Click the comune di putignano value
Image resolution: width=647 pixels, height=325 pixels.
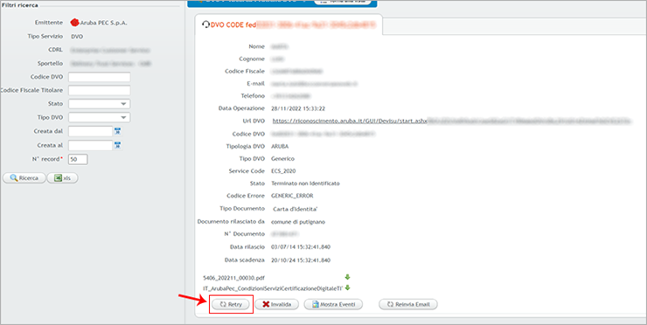[298, 222]
